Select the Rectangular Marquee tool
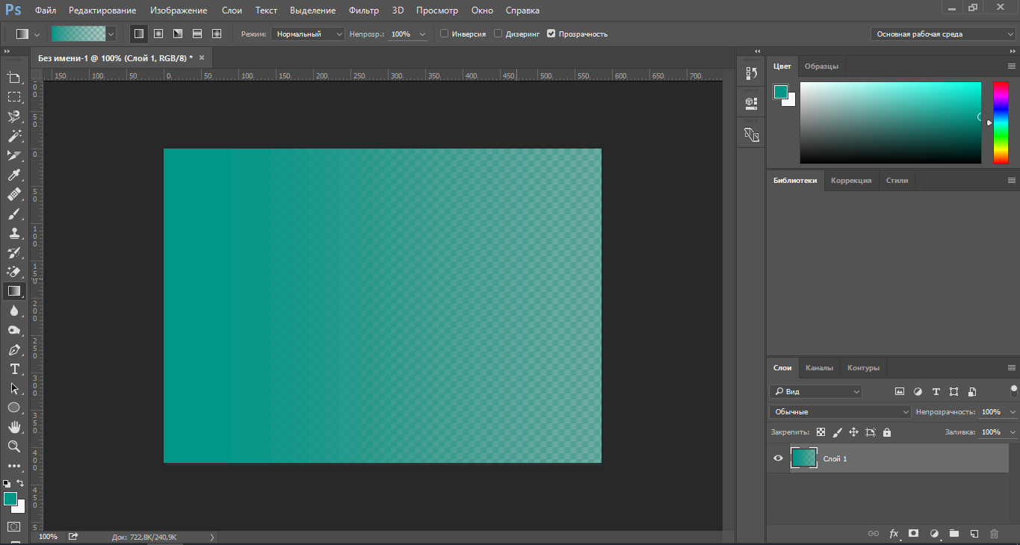The image size is (1020, 545). pos(14,97)
